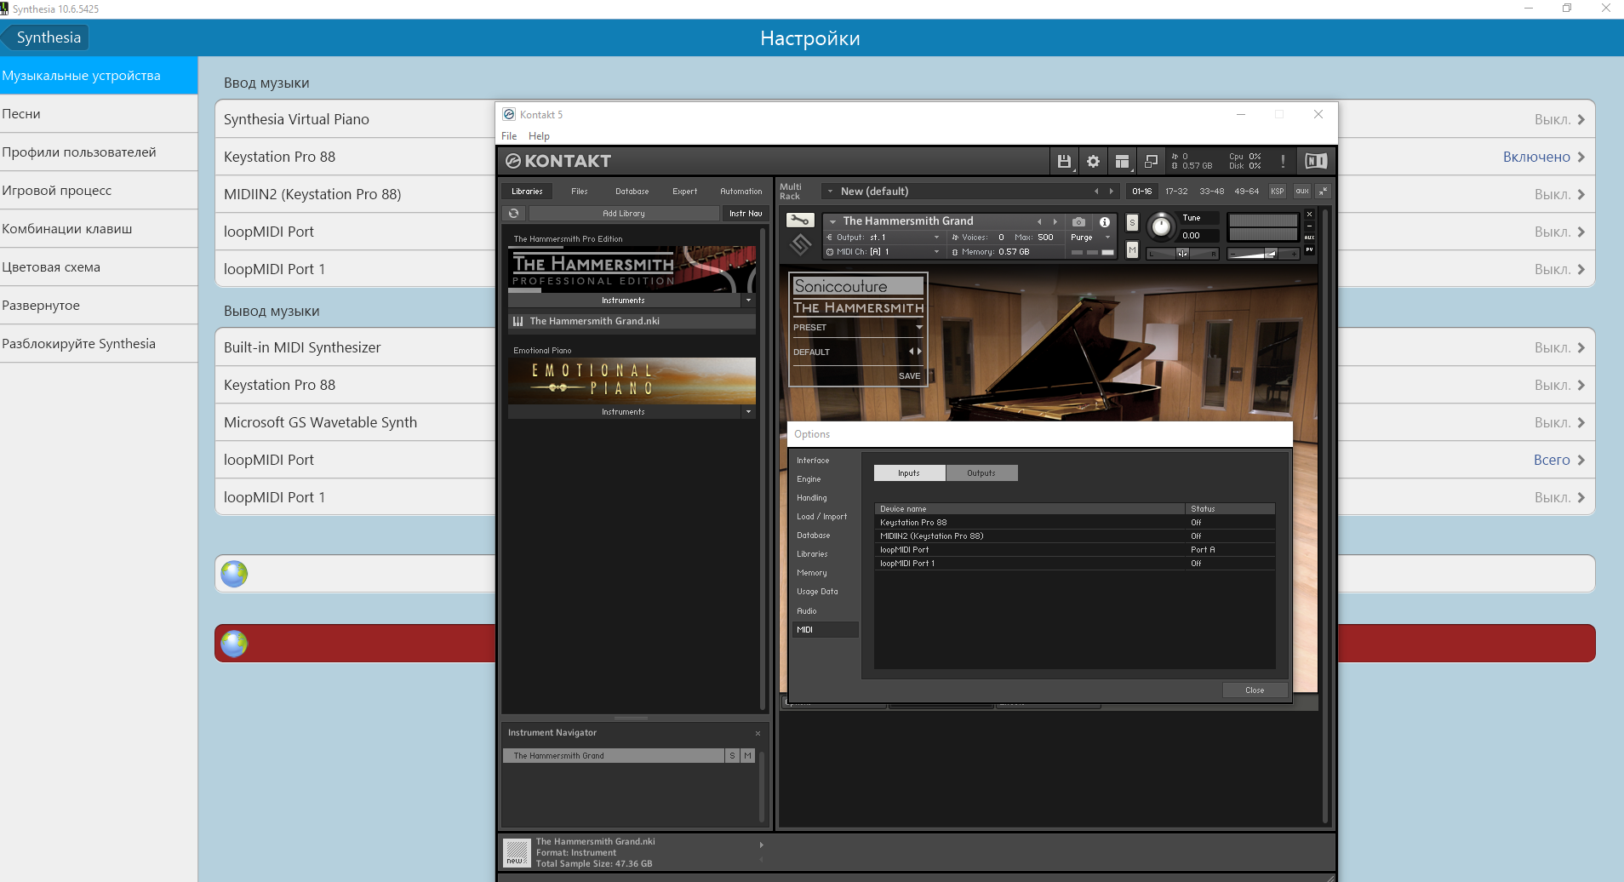
Task: Select previous multi with left arrow
Action: click(1096, 192)
